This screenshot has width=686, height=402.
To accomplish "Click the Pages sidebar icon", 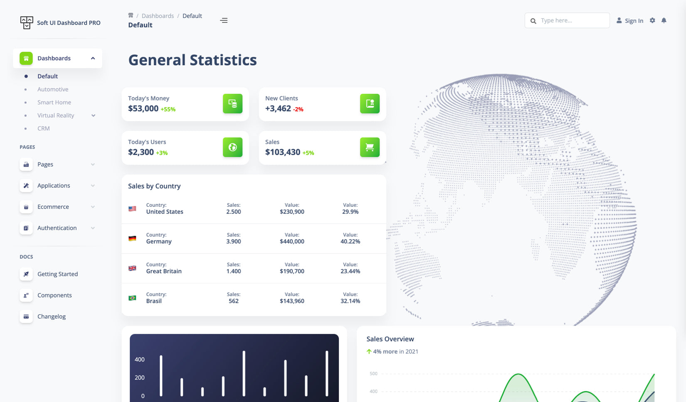I will click(x=26, y=164).
